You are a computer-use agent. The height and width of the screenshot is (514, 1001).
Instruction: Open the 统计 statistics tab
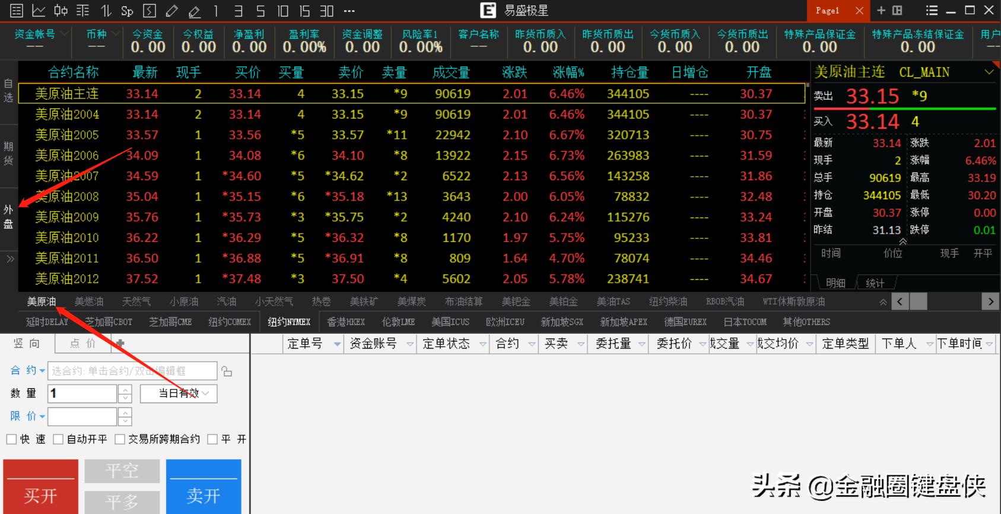click(x=875, y=283)
